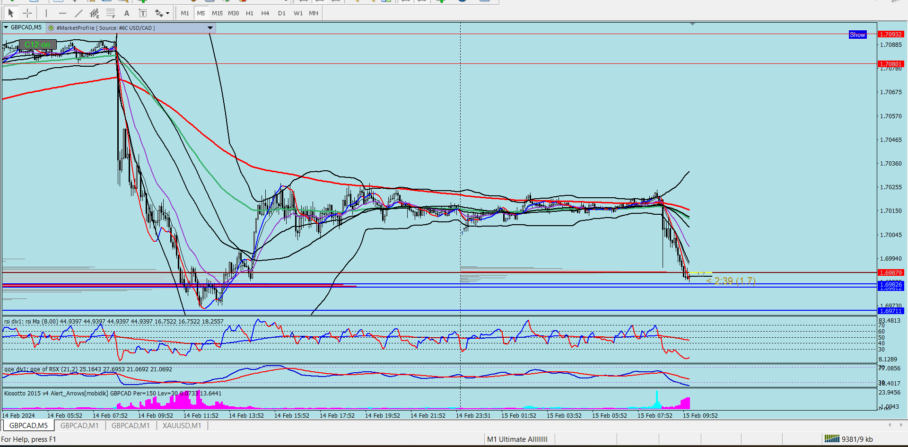Switch chart to H4 timeframe
The height and width of the screenshot is (447, 908).
click(x=265, y=13)
